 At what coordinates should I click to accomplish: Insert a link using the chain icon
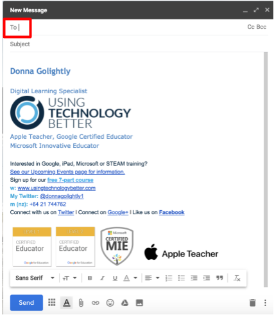point(96,303)
